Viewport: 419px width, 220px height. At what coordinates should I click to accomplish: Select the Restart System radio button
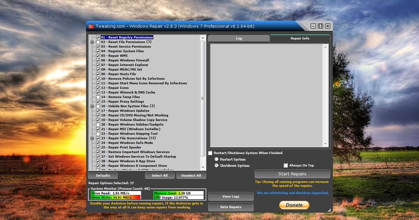tap(216, 159)
